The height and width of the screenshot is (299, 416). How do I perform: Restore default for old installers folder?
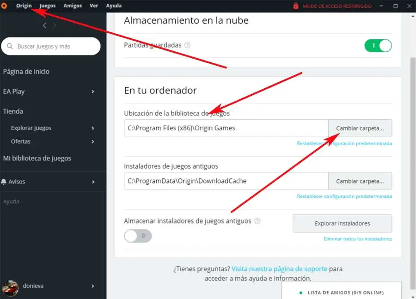pyautogui.click(x=344, y=196)
